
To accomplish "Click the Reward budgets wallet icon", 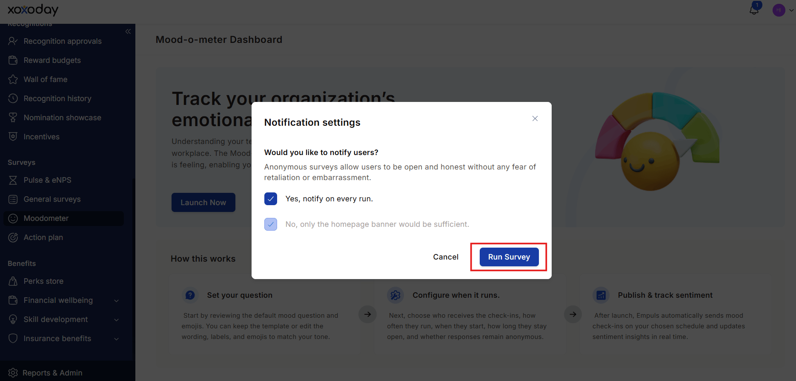I will pos(13,60).
